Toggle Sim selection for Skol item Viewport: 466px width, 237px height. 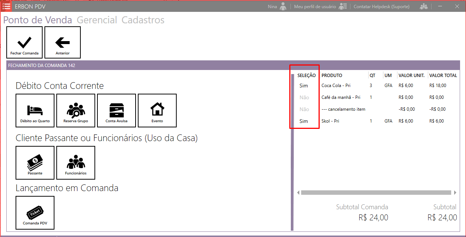point(303,121)
